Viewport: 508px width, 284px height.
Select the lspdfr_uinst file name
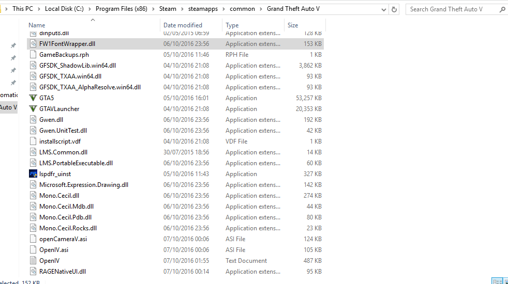(55, 174)
